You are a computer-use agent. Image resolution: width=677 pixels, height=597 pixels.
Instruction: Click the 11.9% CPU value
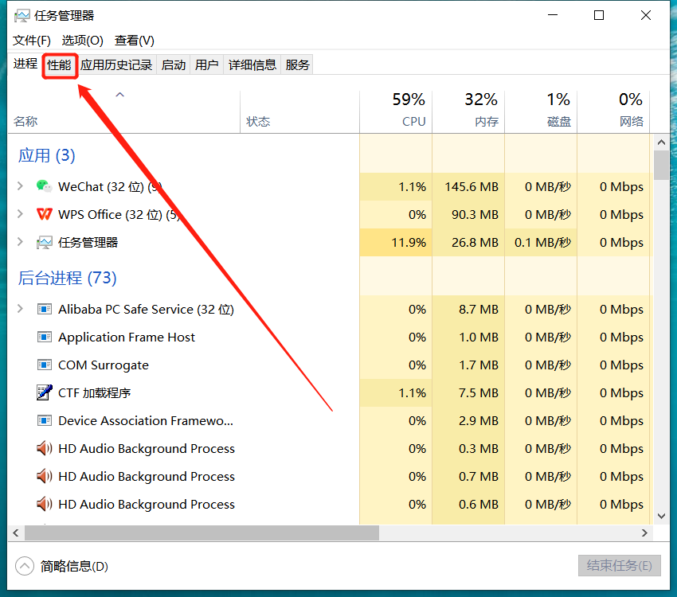point(409,243)
